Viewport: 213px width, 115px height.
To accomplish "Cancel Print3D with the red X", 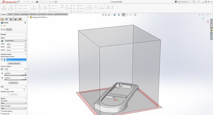I will (5, 26).
